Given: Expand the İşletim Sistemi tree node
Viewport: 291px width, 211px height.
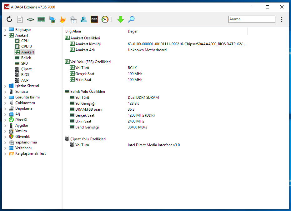Looking at the screenshot, I should 5,86.
